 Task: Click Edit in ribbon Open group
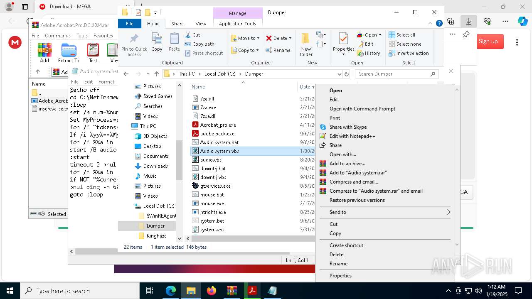(365, 44)
